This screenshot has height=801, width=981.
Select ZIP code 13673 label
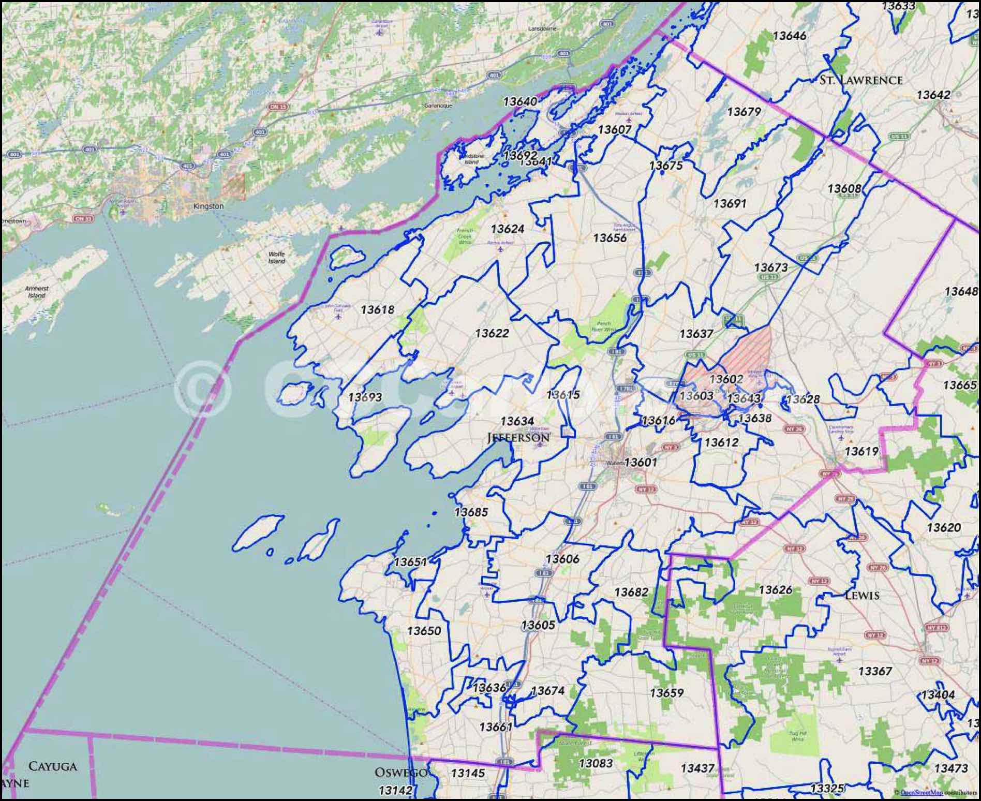coord(771,268)
